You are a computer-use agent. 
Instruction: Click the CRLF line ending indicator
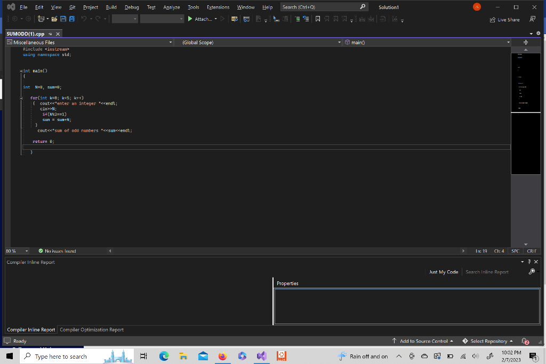tap(532, 251)
